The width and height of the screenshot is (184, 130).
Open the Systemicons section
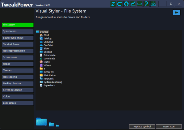click(18, 31)
